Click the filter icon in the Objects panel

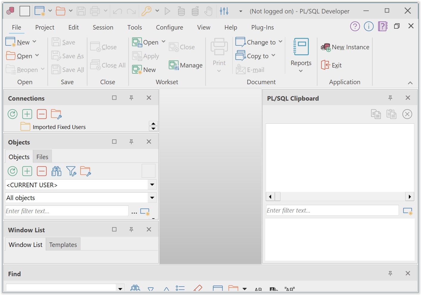[71, 171]
